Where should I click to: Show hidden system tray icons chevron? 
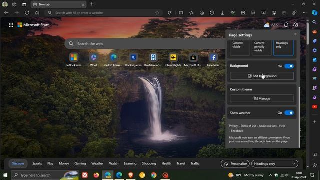click(270, 175)
